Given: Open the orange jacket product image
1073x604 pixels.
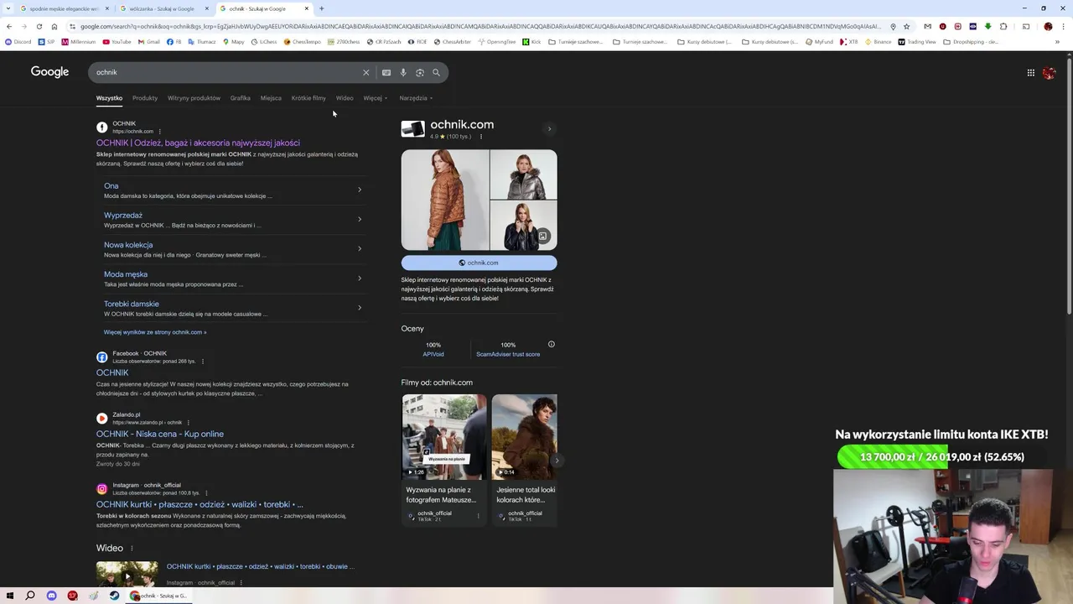Looking at the screenshot, I should [444, 200].
